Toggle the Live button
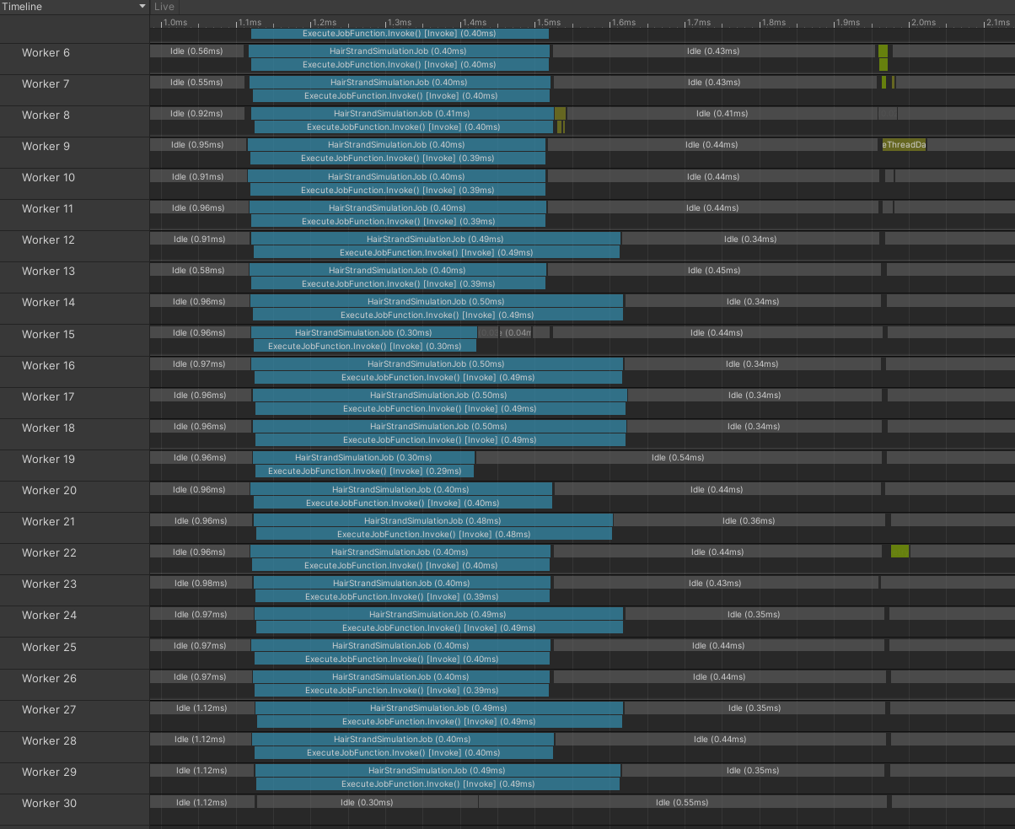This screenshot has width=1015, height=829. (164, 7)
